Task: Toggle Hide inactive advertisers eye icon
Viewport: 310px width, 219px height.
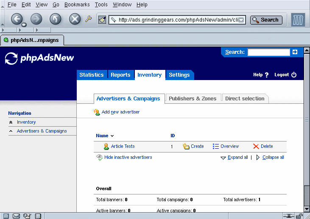Action: click(99, 158)
